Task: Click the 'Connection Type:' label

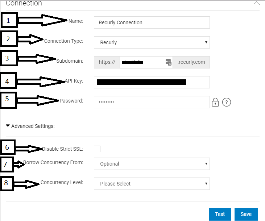Action: point(64,41)
